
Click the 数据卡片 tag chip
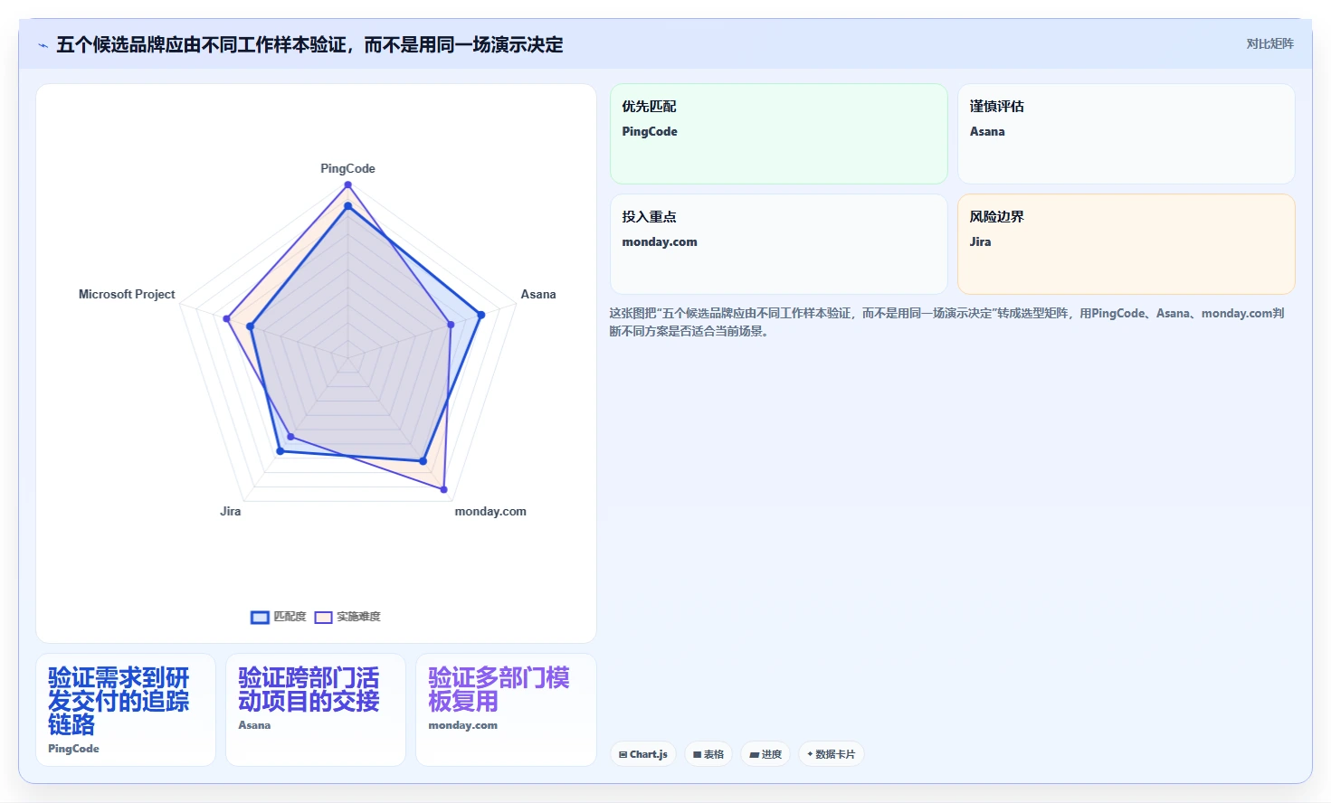[832, 754]
